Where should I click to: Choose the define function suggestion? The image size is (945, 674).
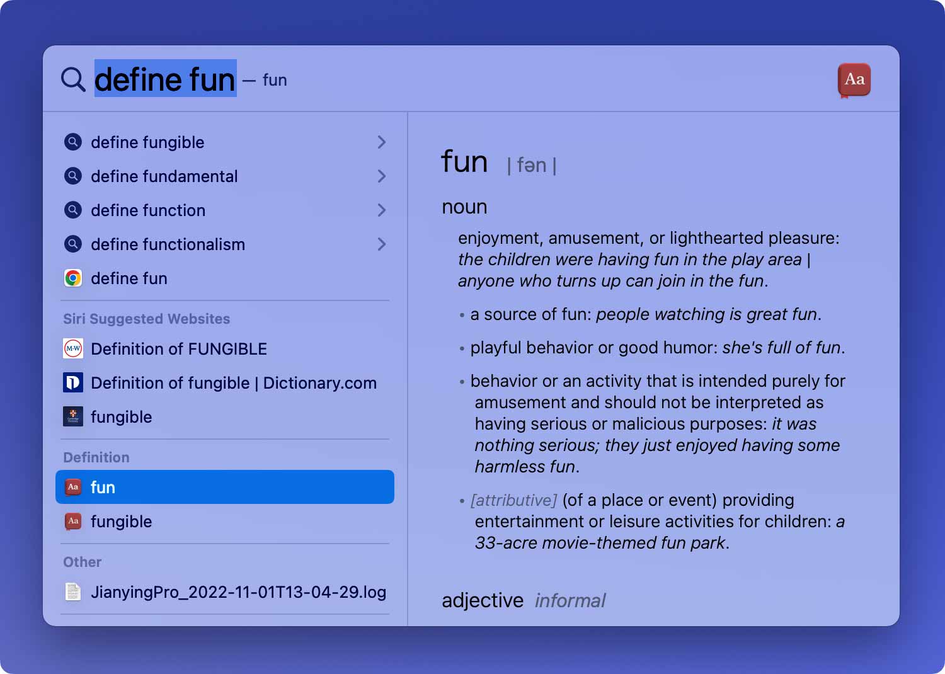pos(225,210)
